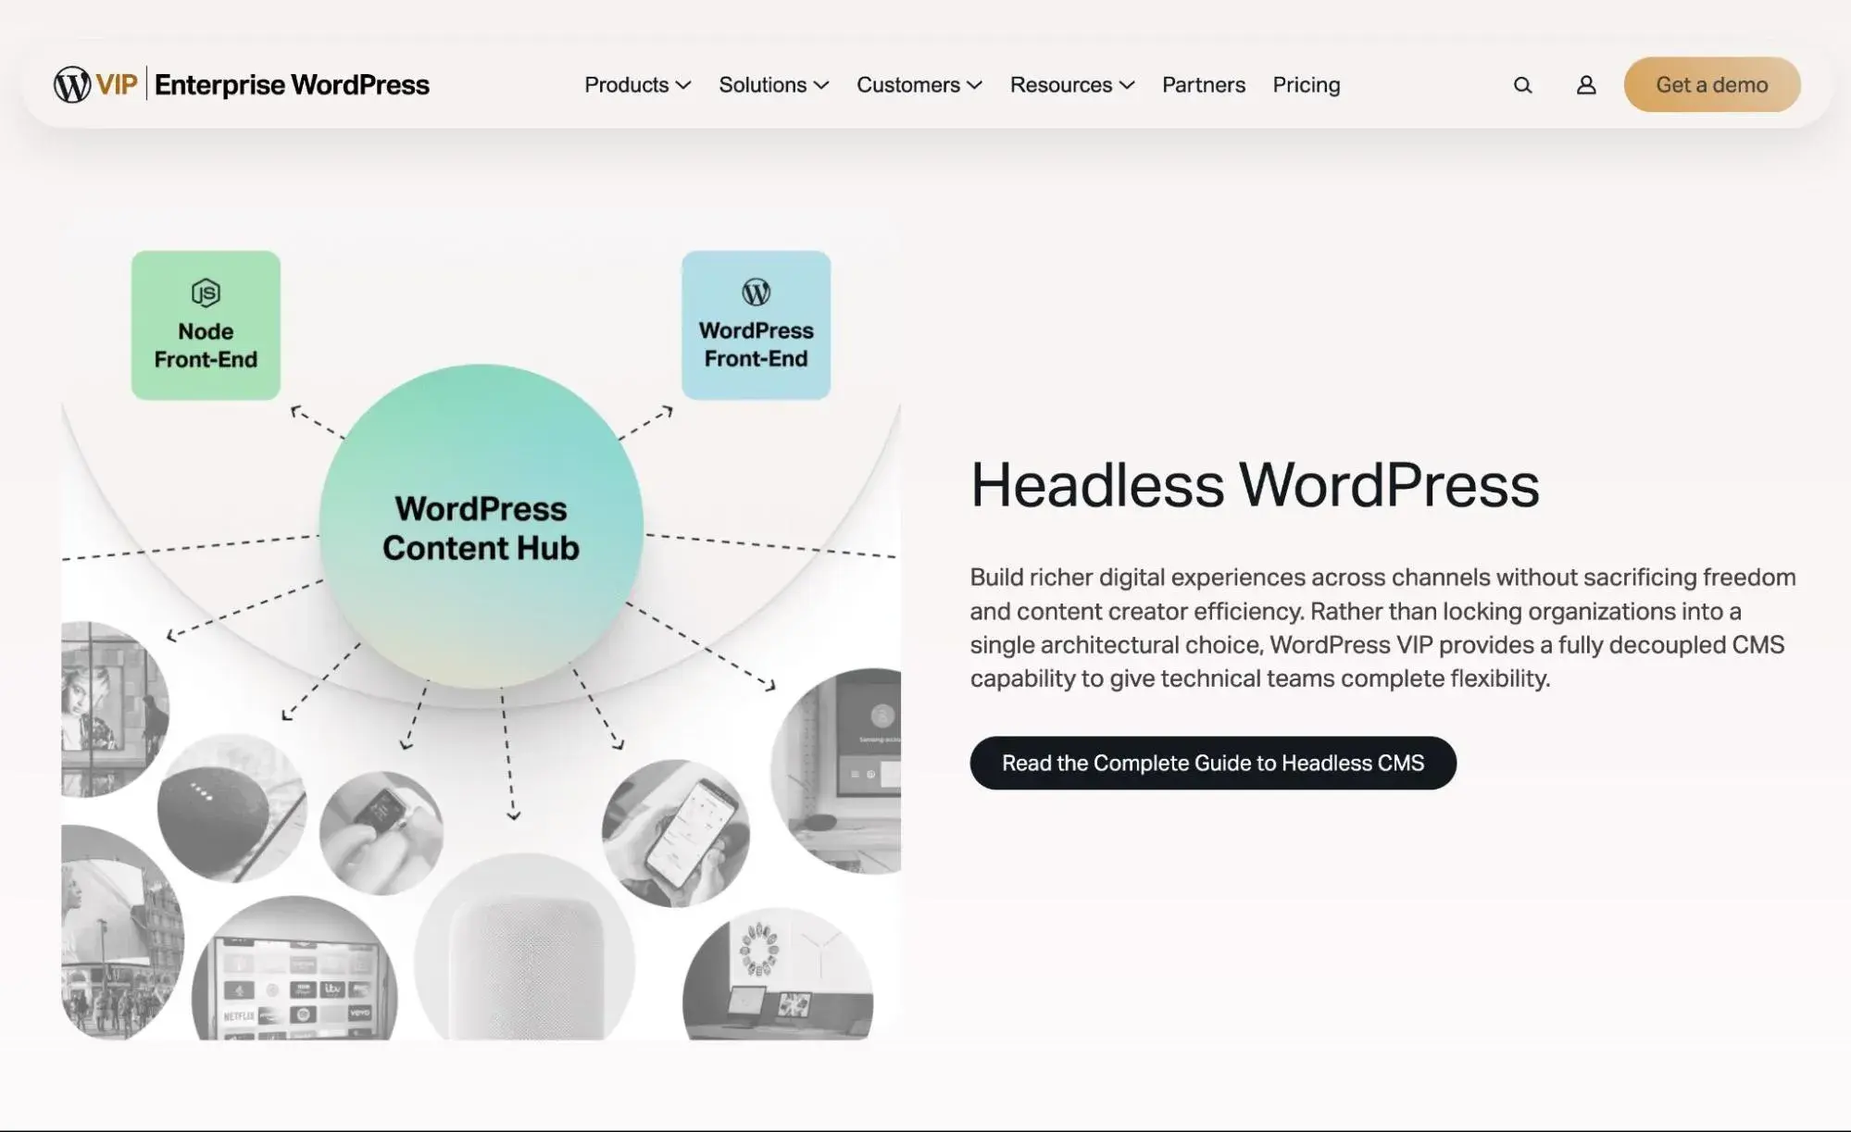Click the Pricing menu item
The height and width of the screenshot is (1132, 1851).
point(1307,84)
